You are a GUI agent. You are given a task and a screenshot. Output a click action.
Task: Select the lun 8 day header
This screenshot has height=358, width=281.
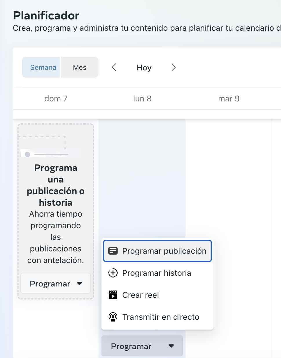tap(142, 99)
